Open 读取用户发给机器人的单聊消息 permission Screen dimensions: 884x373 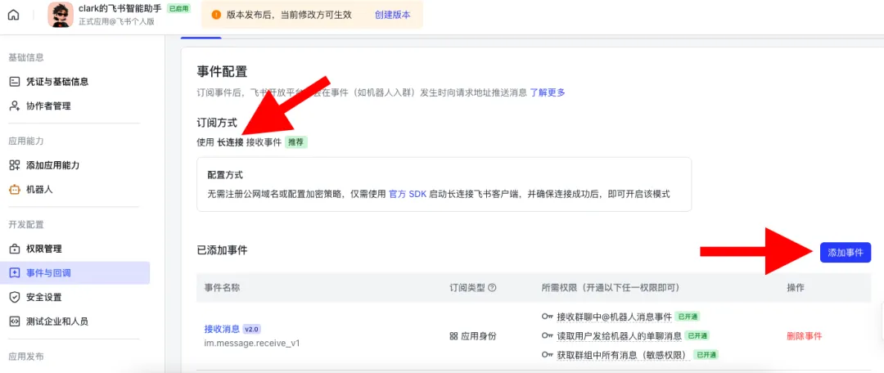coord(619,335)
